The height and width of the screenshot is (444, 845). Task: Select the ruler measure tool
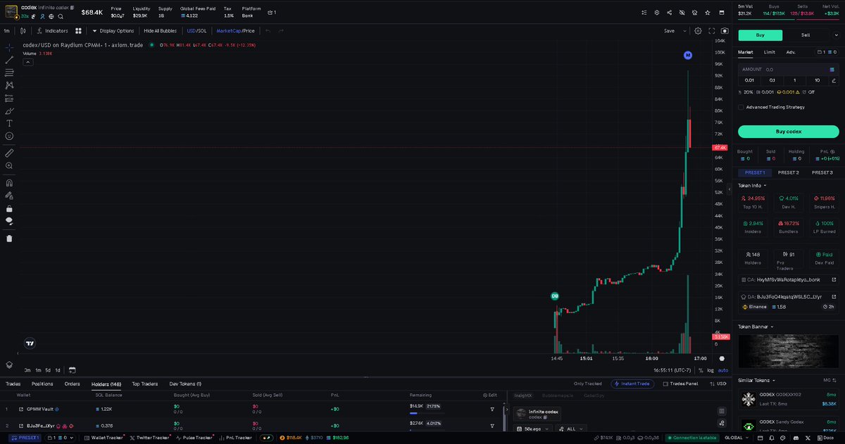pyautogui.click(x=9, y=153)
